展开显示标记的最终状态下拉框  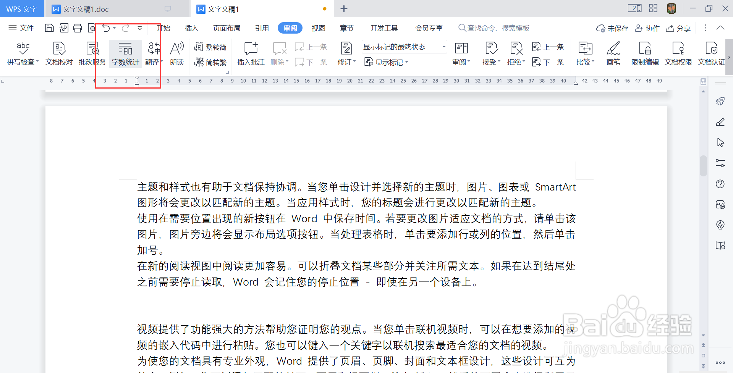click(443, 46)
